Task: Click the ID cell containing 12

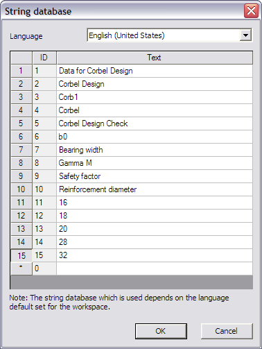Action: tap(44, 216)
